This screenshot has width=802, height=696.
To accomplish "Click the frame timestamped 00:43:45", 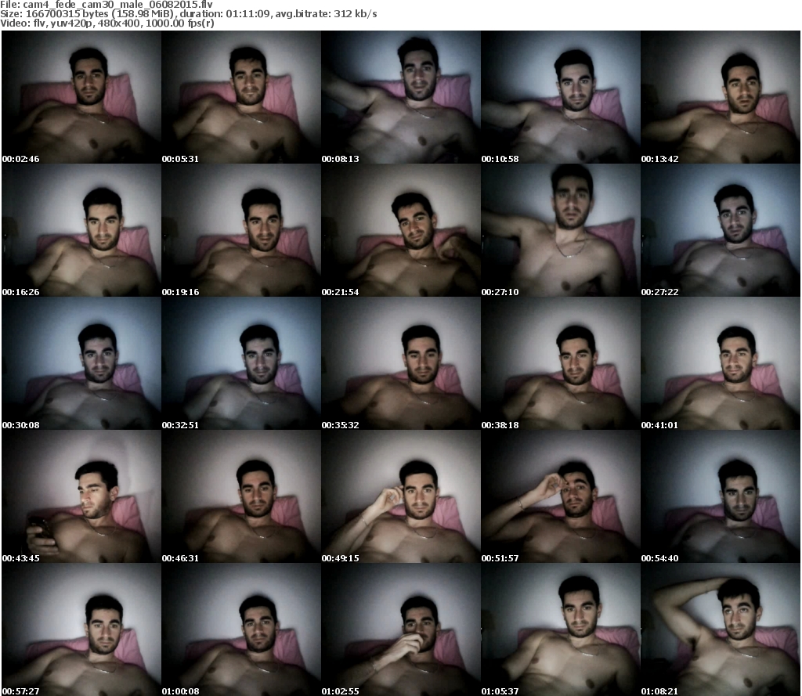I will click(x=81, y=496).
